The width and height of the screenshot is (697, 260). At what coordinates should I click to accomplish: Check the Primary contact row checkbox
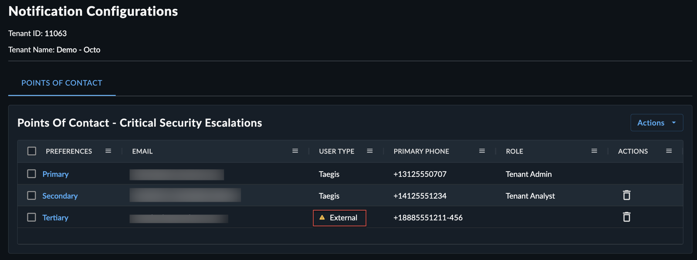click(x=31, y=174)
